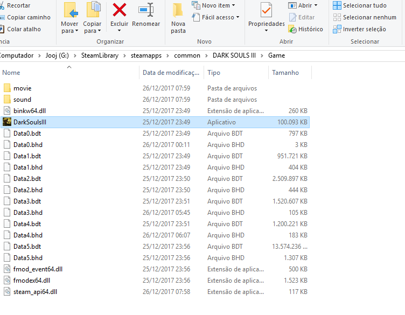Expand chevron after DARK SOULS III breadcrumb
This screenshot has width=405, height=315.
pyautogui.click(x=262, y=56)
